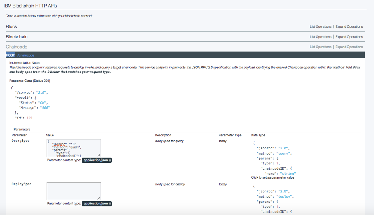The width and height of the screenshot is (374, 215).
Task: Click Expand Operations for Blockchain
Action: [x=349, y=37]
